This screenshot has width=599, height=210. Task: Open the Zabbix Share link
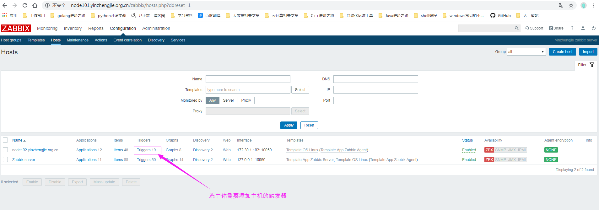(556, 28)
